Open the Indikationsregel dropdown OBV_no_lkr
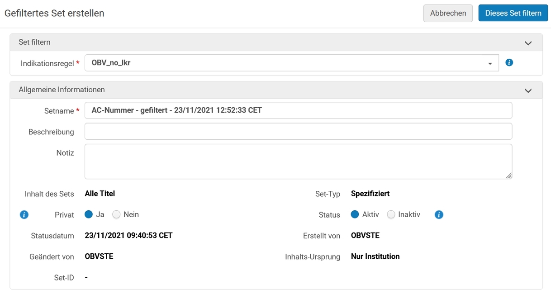The image size is (551, 294). (291, 63)
